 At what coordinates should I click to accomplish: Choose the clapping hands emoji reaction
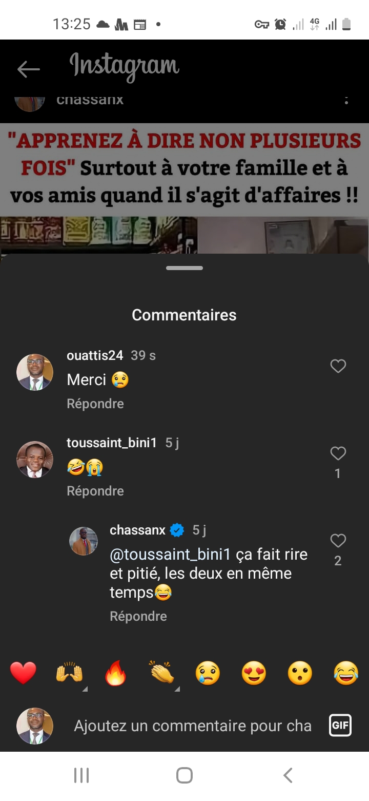pyautogui.click(x=162, y=672)
